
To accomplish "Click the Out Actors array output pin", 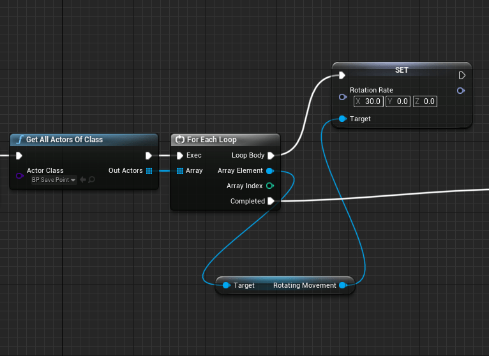I will click(x=149, y=171).
